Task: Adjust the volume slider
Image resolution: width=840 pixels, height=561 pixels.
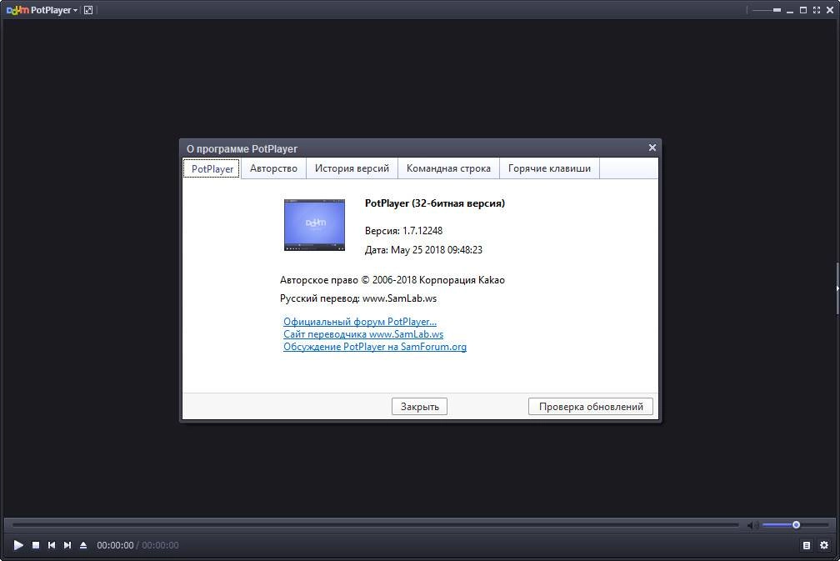Action: [796, 525]
